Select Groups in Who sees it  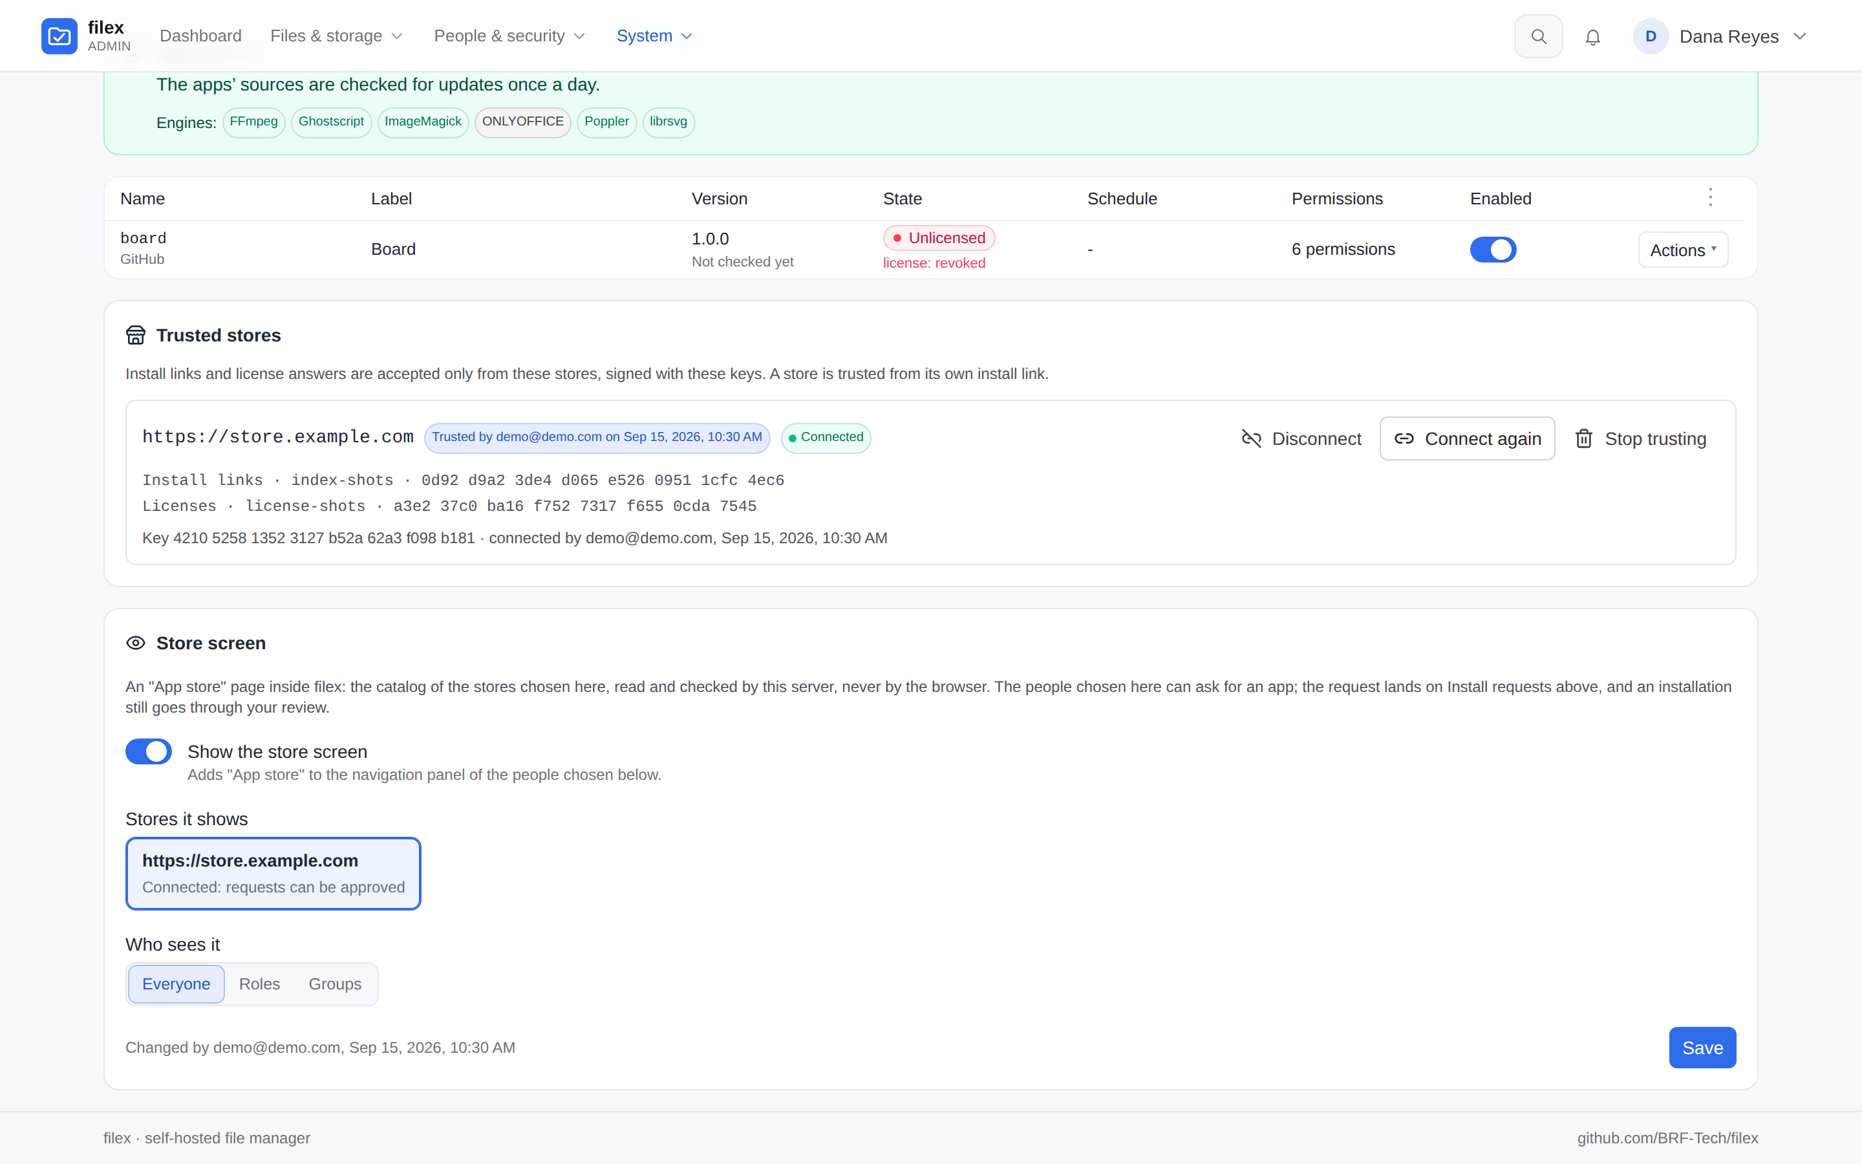click(x=335, y=984)
